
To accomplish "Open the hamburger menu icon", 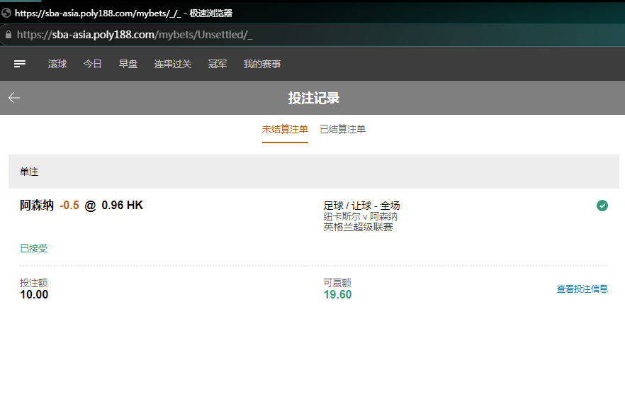I will coord(20,64).
